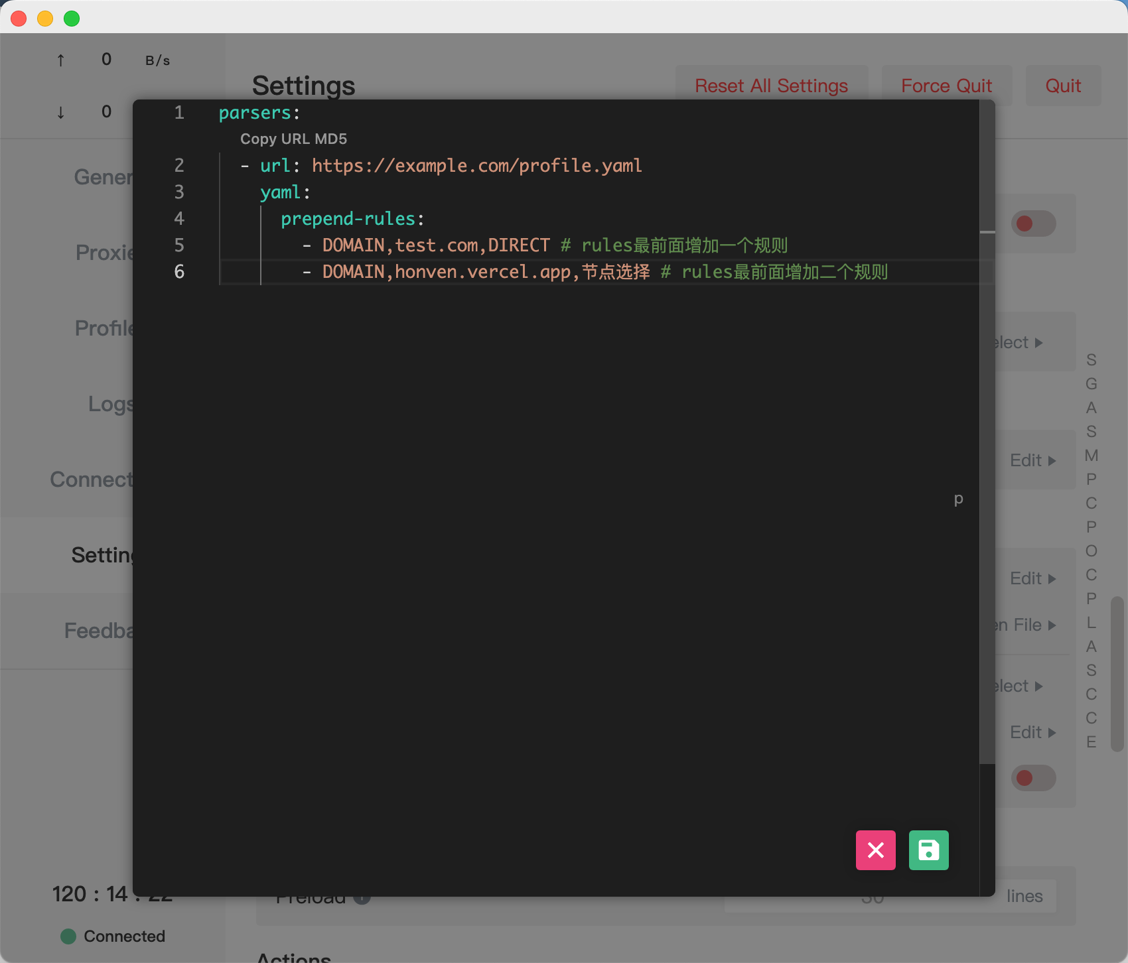Cancel editing with the pink X icon
This screenshot has height=963, width=1128.
coord(875,850)
